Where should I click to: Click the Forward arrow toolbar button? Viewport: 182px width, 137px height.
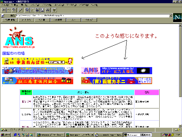(x=9, y=10)
